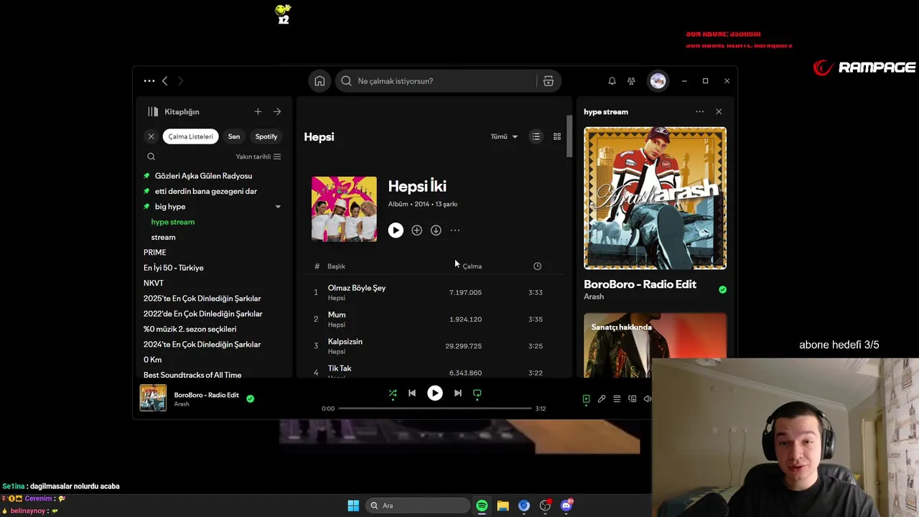Go forward with the right arrow
919x517 pixels.
point(180,81)
